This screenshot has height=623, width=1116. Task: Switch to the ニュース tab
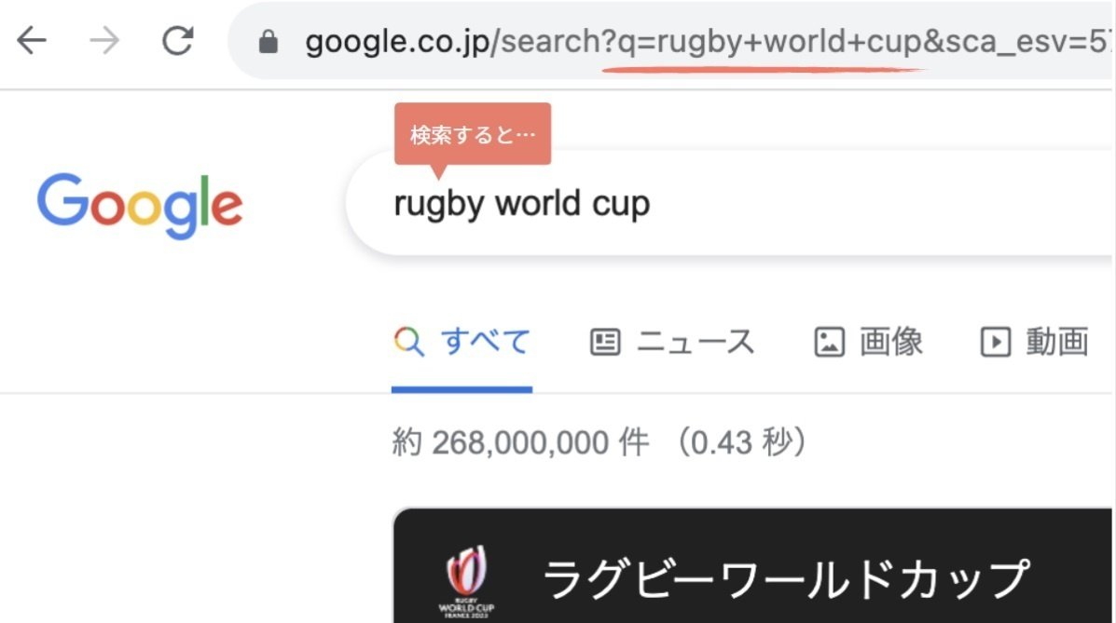[x=696, y=342]
